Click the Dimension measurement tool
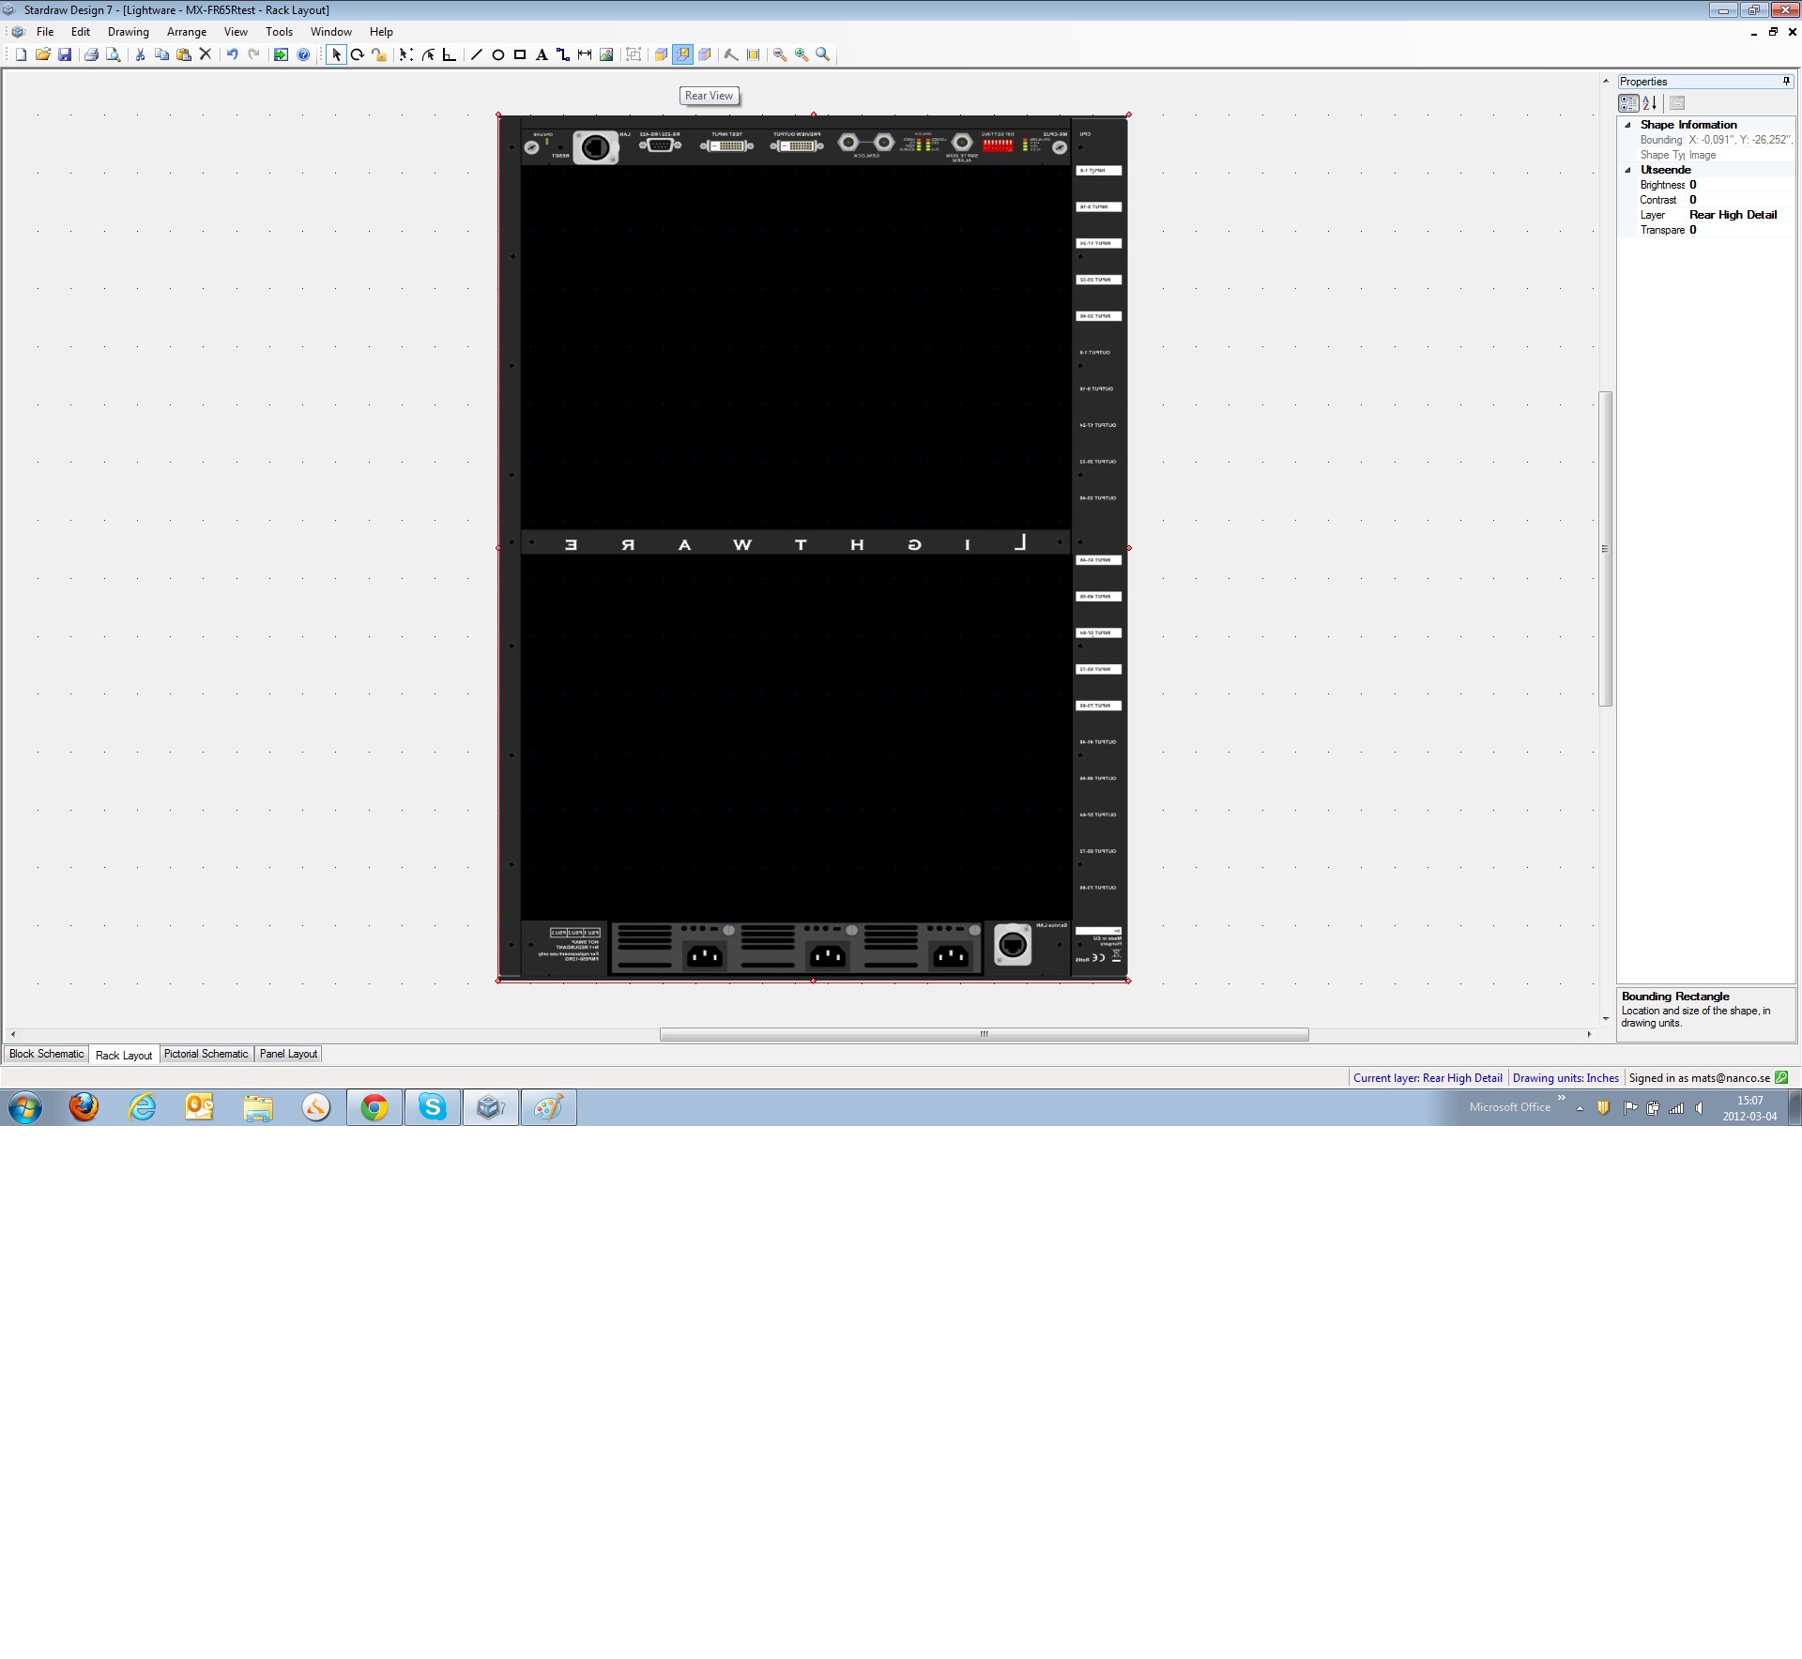This screenshot has width=1802, height=1659. pyautogui.click(x=585, y=55)
